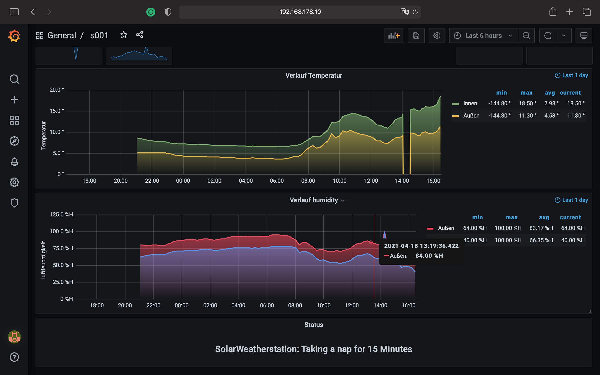Expand the refresh interval dropdown arrow
Viewport: 600px width, 375px height.
coord(564,36)
